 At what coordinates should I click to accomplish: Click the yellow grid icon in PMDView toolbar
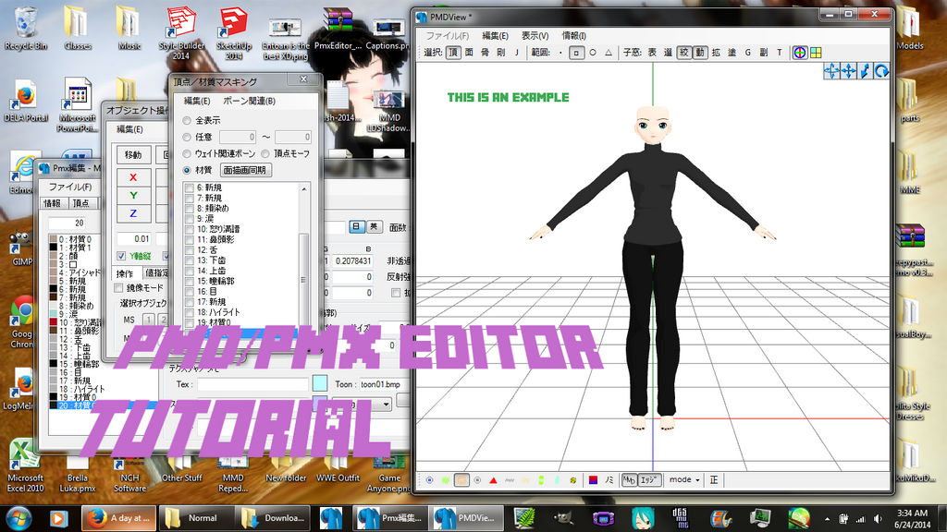coord(815,54)
